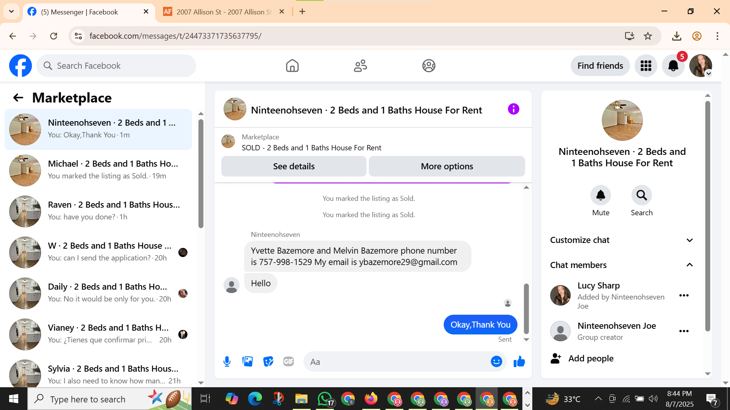Click the large listing photo in the info panel
The width and height of the screenshot is (730, 410).
pyautogui.click(x=622, y=120)
